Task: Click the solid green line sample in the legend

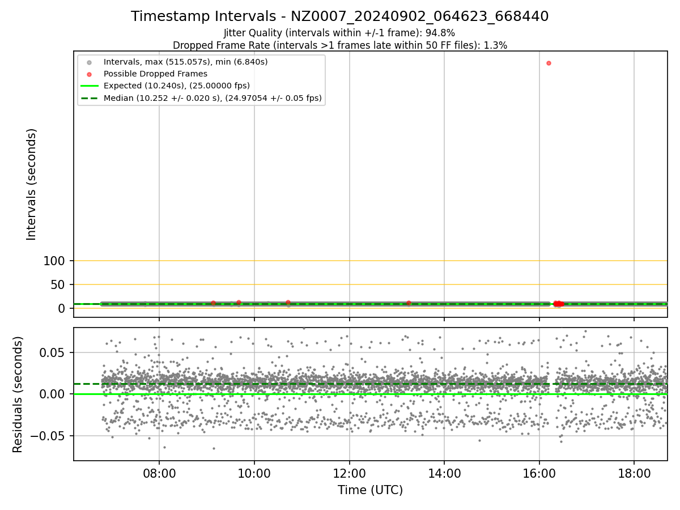Action: tap(89, 86)
